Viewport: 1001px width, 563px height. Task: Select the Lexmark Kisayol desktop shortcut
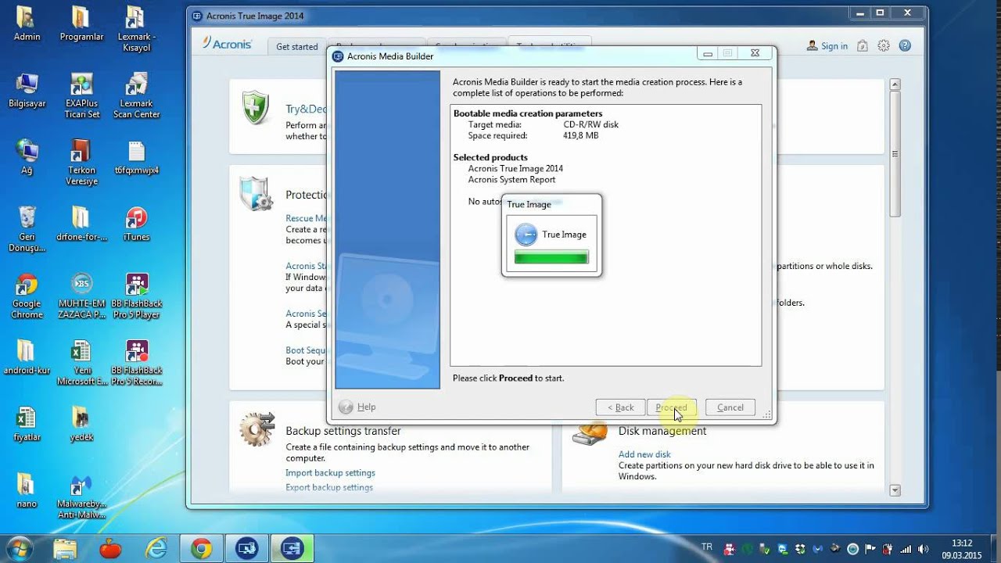click(136, 29)
